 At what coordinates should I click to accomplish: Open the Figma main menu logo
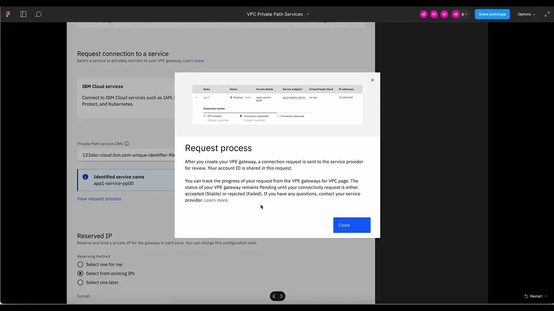click(8, 14)
